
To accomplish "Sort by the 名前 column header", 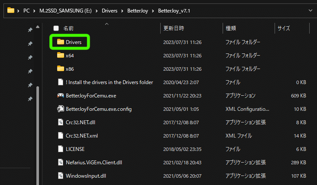I will [x=68, y=28].
